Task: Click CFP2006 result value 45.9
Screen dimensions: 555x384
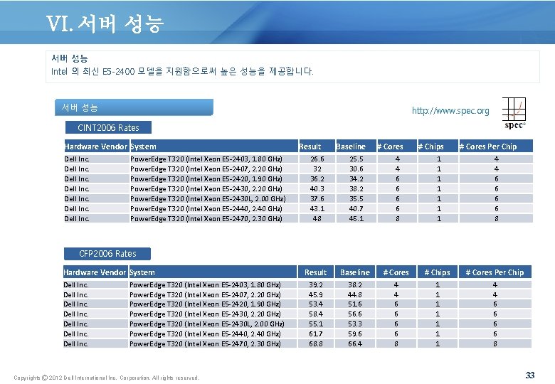Action: [x=316, y=294]
